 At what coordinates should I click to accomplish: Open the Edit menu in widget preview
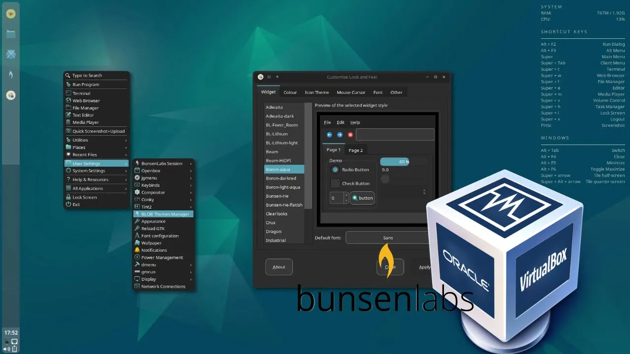341,122
